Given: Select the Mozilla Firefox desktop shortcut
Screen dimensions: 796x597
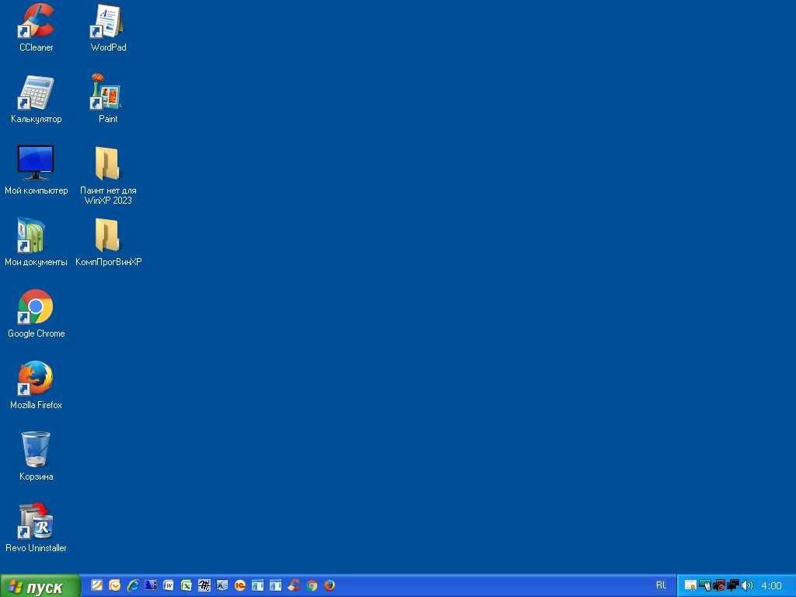Looking at the screenshot, I should 36,386.
